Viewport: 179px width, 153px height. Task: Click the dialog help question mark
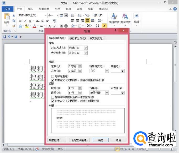115,30
